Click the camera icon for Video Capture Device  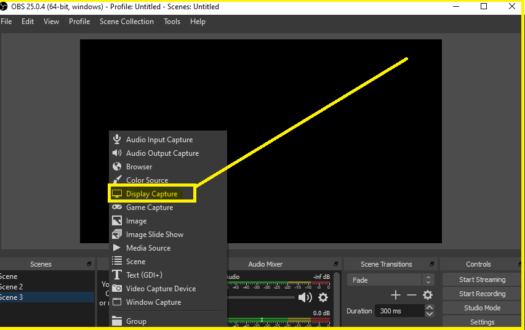(117, 288)
